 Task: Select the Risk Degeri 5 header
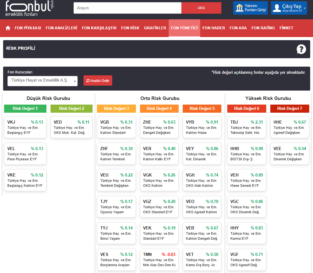point(202,109)
